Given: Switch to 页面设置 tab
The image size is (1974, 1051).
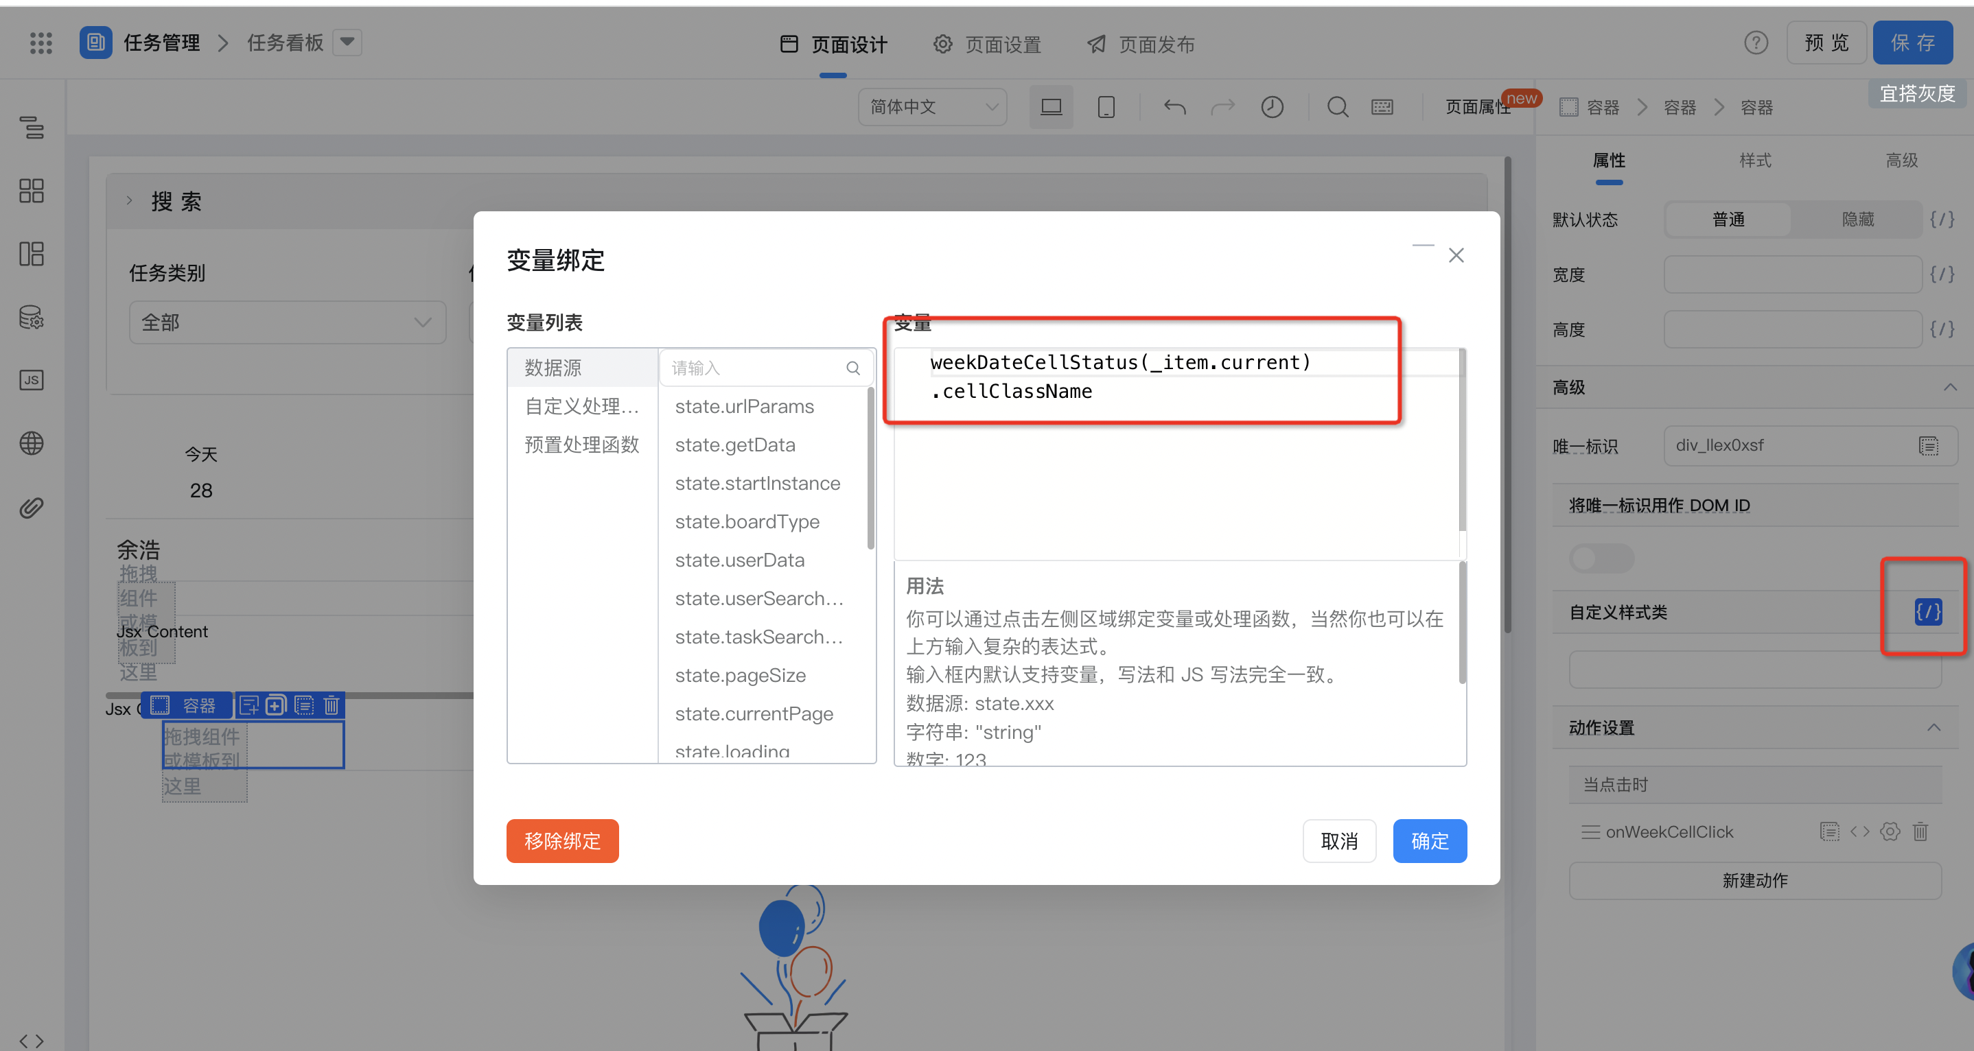Looking at the screenshot, I should pos(987,45).
